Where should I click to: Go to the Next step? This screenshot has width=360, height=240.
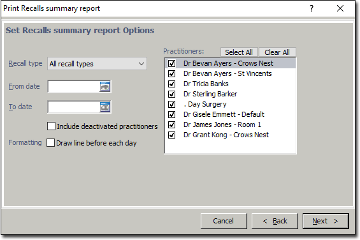326,221
